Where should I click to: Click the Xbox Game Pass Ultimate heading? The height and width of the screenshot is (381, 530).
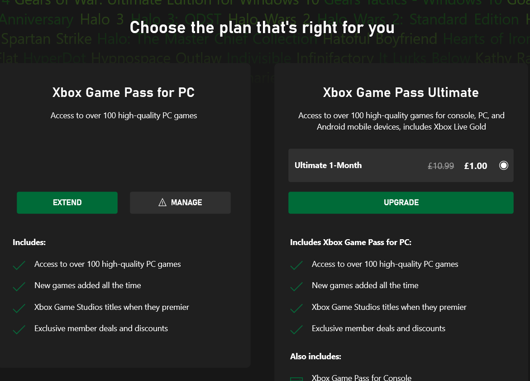click(x=401, y=92)
